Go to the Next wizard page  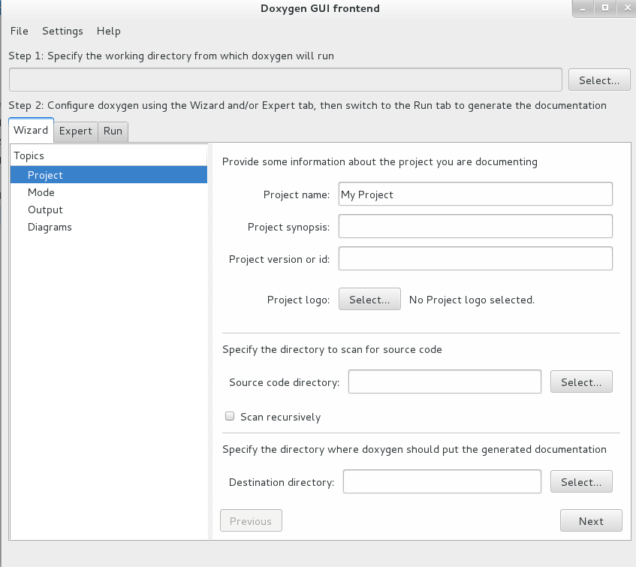click(591, 520)
